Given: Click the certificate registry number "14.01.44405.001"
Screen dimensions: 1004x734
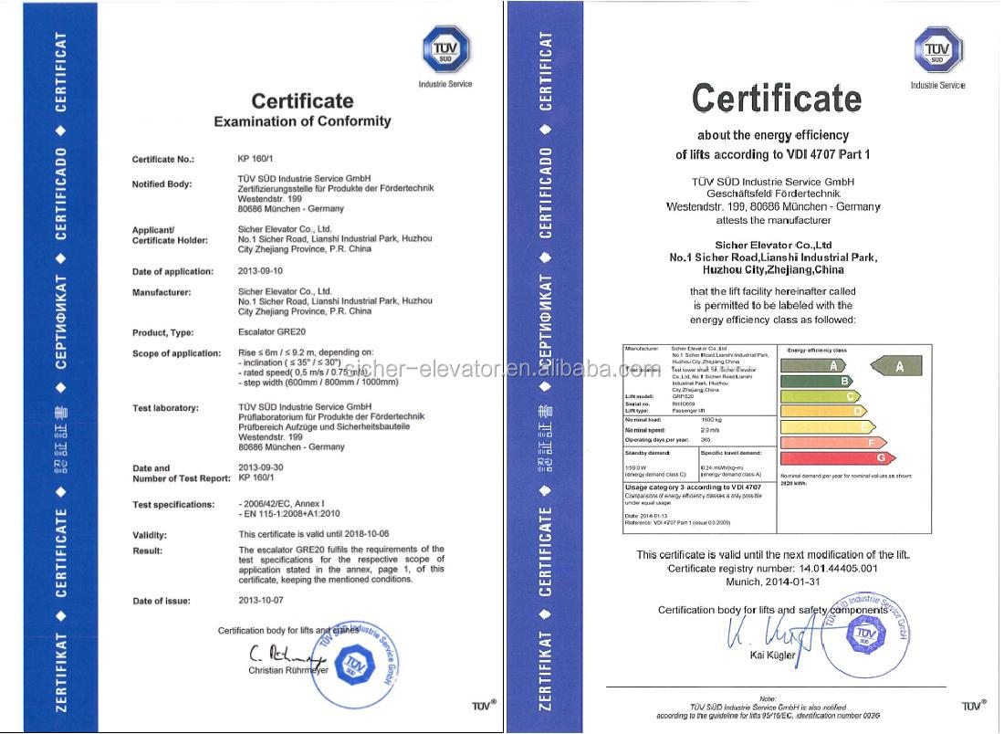Looking at the screenshot, I should tap(838, 569).
